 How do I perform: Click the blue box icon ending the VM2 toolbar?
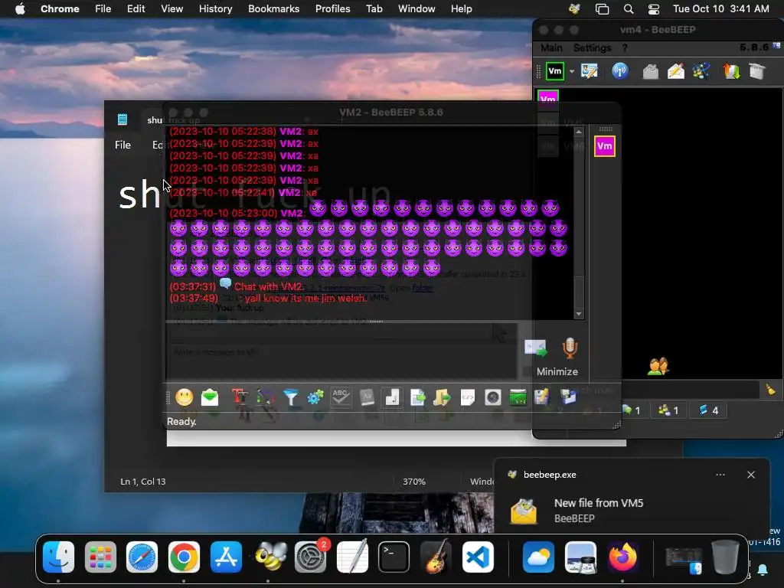(x=568, y=397)
